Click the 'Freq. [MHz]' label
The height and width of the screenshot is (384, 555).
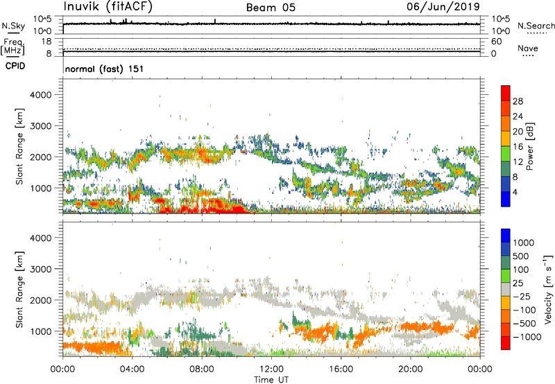click(12, 47)
